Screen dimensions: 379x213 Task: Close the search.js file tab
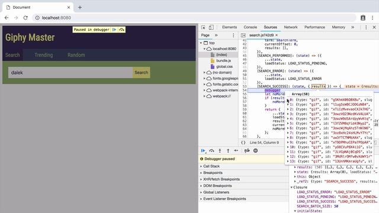(x=277, y=35)
